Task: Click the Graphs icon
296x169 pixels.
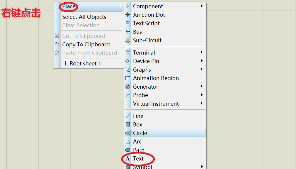Action: (x=128, y=70)
